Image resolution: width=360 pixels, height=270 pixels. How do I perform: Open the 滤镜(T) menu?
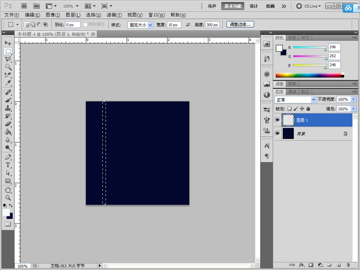pos(114,15)
